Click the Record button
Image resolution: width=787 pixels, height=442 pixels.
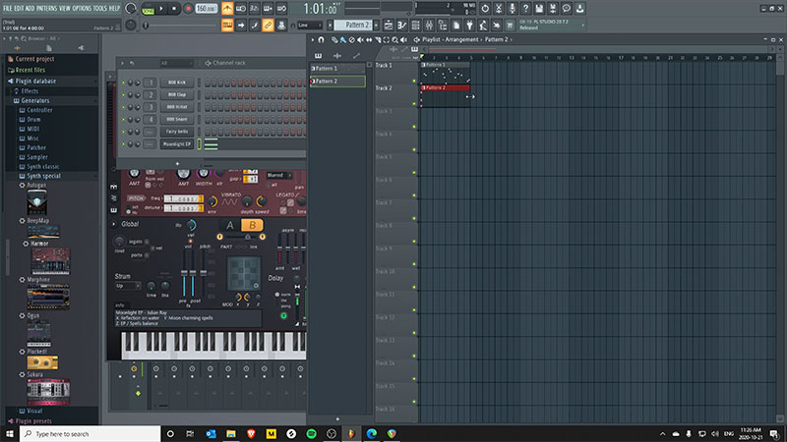[x=188, y=9]
